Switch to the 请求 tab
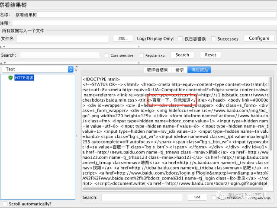 pos(180,70)
